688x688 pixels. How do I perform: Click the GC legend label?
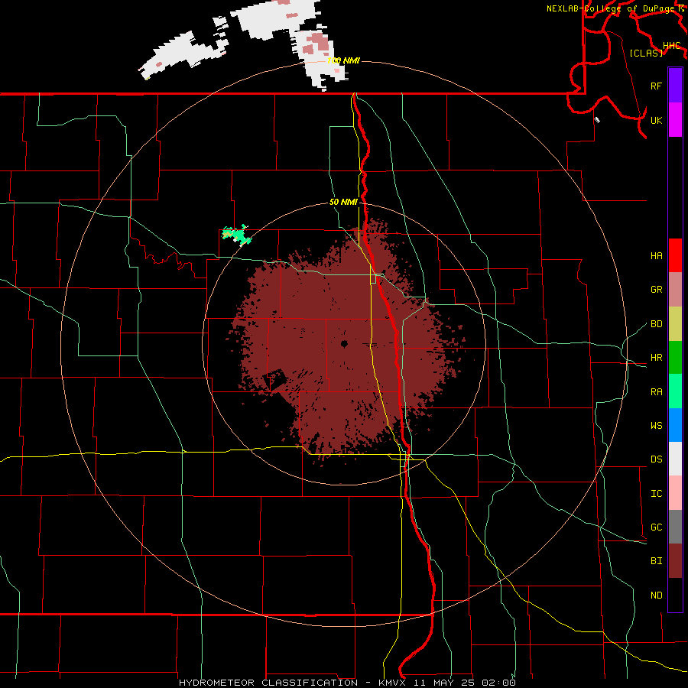click(x=656, y=527)
